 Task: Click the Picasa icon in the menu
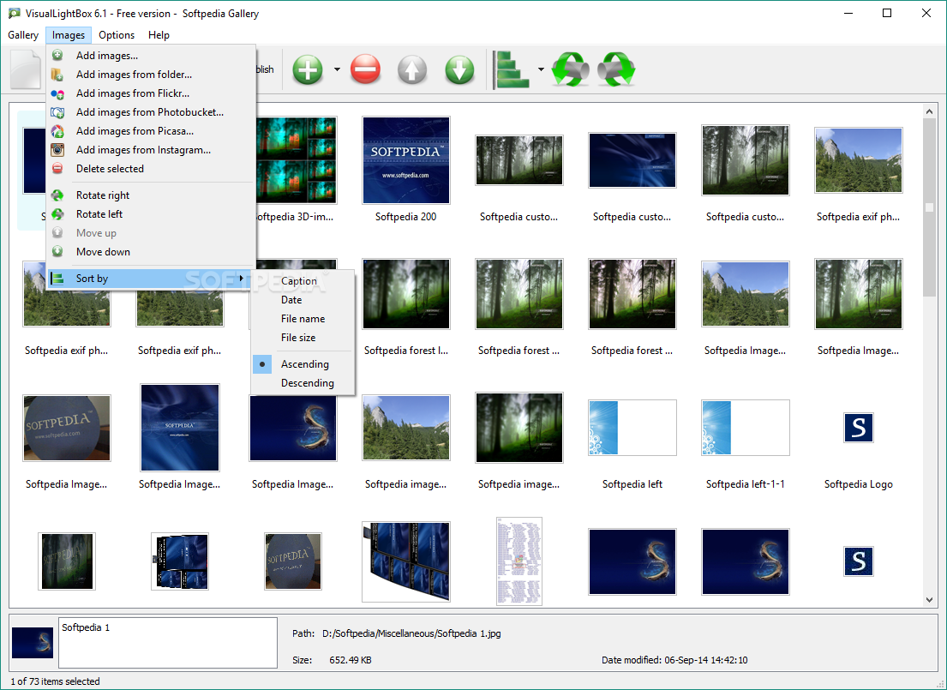point(57,131)
